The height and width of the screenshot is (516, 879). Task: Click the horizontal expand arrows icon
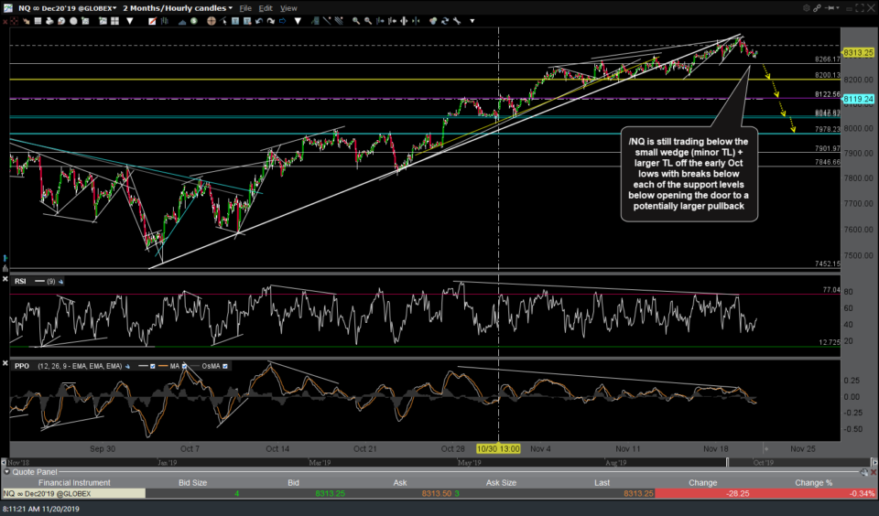pyautogui.click(x=404, y=21)
